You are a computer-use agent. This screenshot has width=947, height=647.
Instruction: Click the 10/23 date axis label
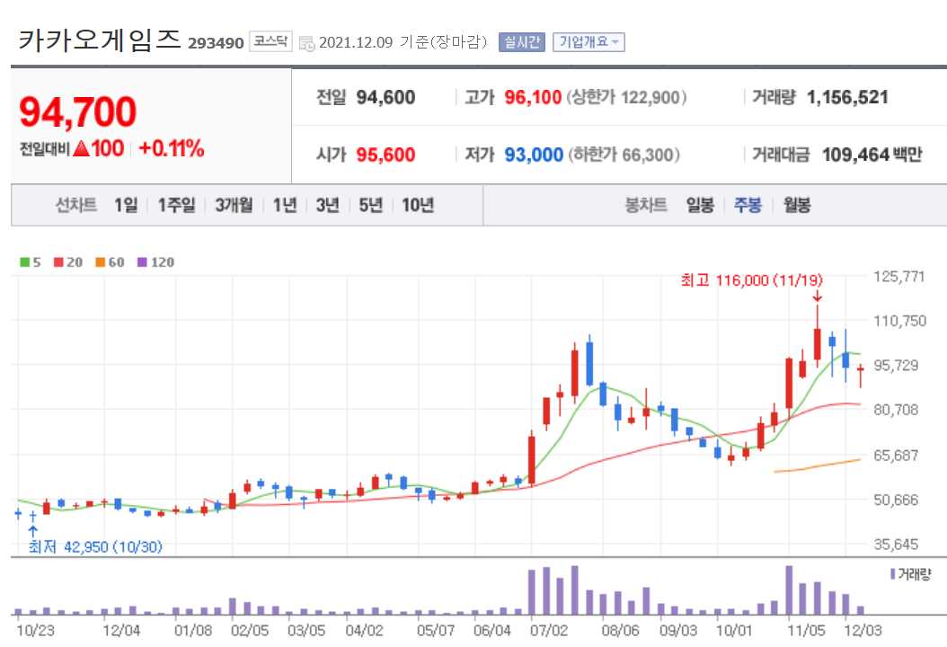(36, 631)
